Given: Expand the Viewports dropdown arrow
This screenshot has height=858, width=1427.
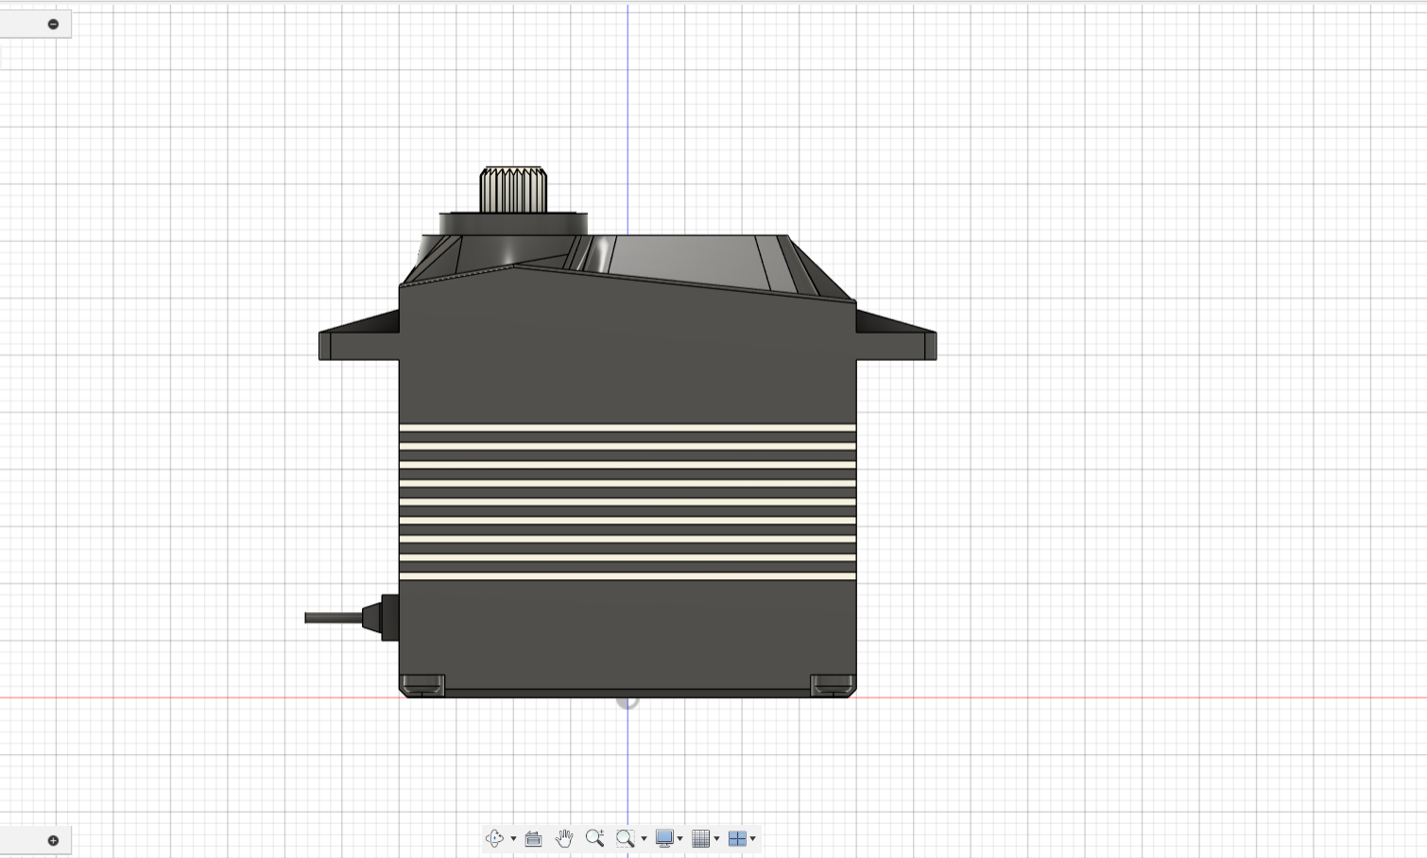Looking at the screenshot, I should pos(752,839).
